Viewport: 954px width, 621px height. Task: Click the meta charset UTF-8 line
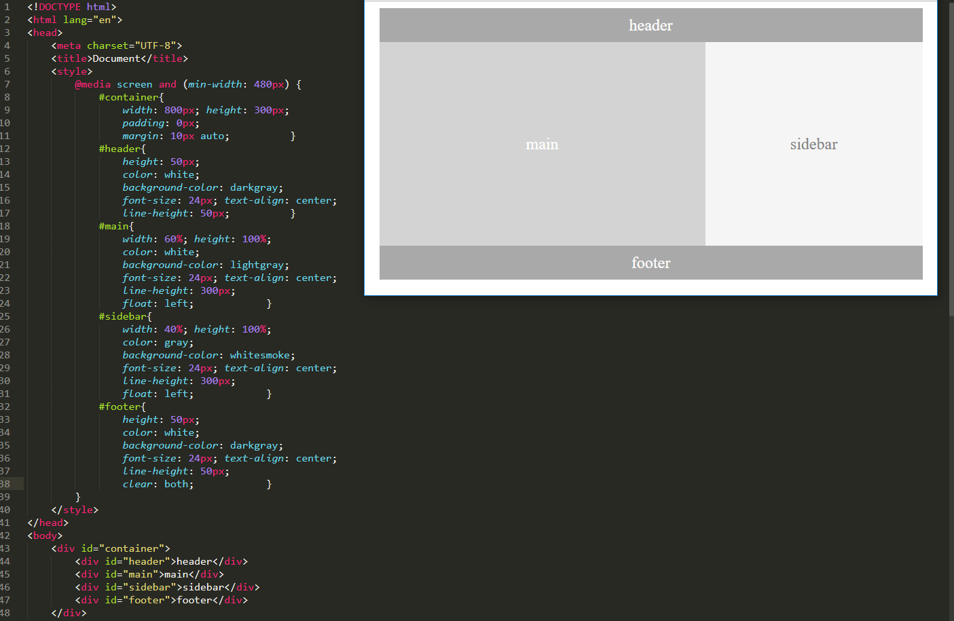[x=117, y=45]
